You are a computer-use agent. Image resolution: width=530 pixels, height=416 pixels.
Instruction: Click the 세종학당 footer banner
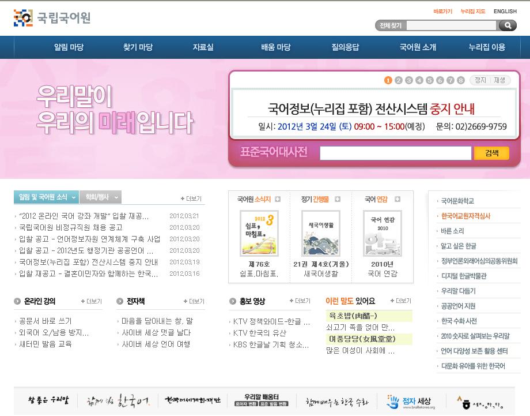pos(480,403)
